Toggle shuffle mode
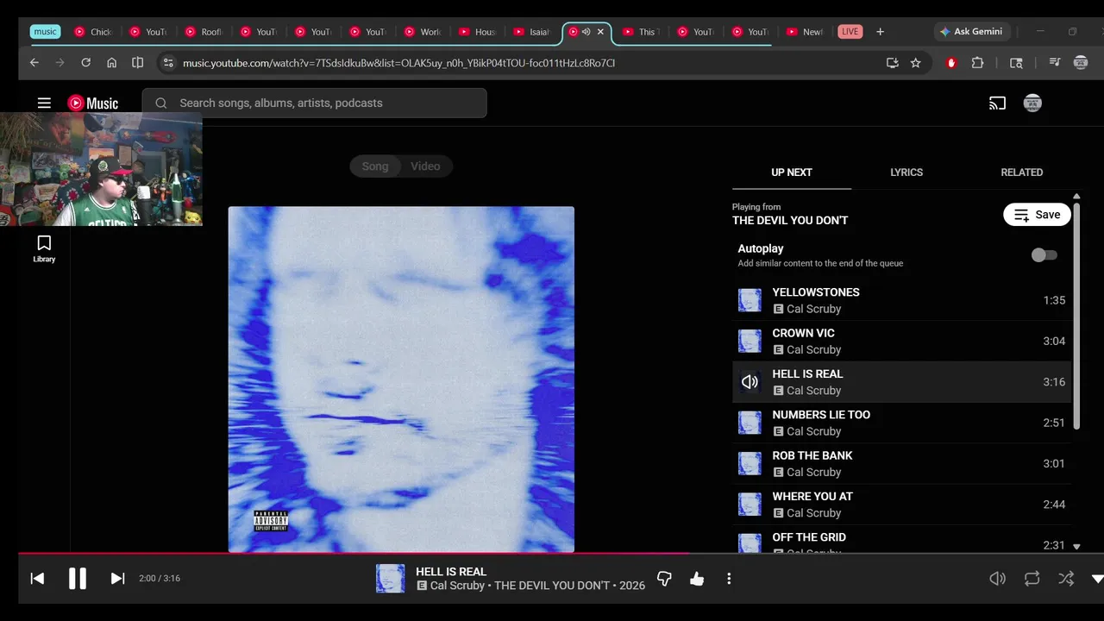The width and height of the screenshot is (1104, 621). (x=1066, y=579)
